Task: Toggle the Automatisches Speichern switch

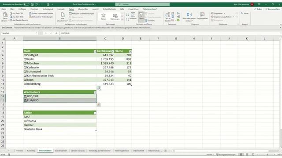Action: point(26,4)
